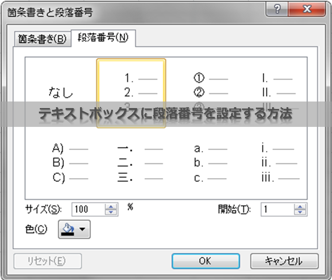Open the 色(C) color dropdown
The image size is (332, 280).
pos(74,229)
